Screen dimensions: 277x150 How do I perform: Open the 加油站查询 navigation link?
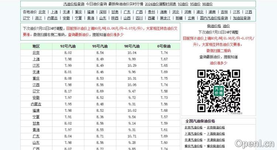click(x=242, y=18)
